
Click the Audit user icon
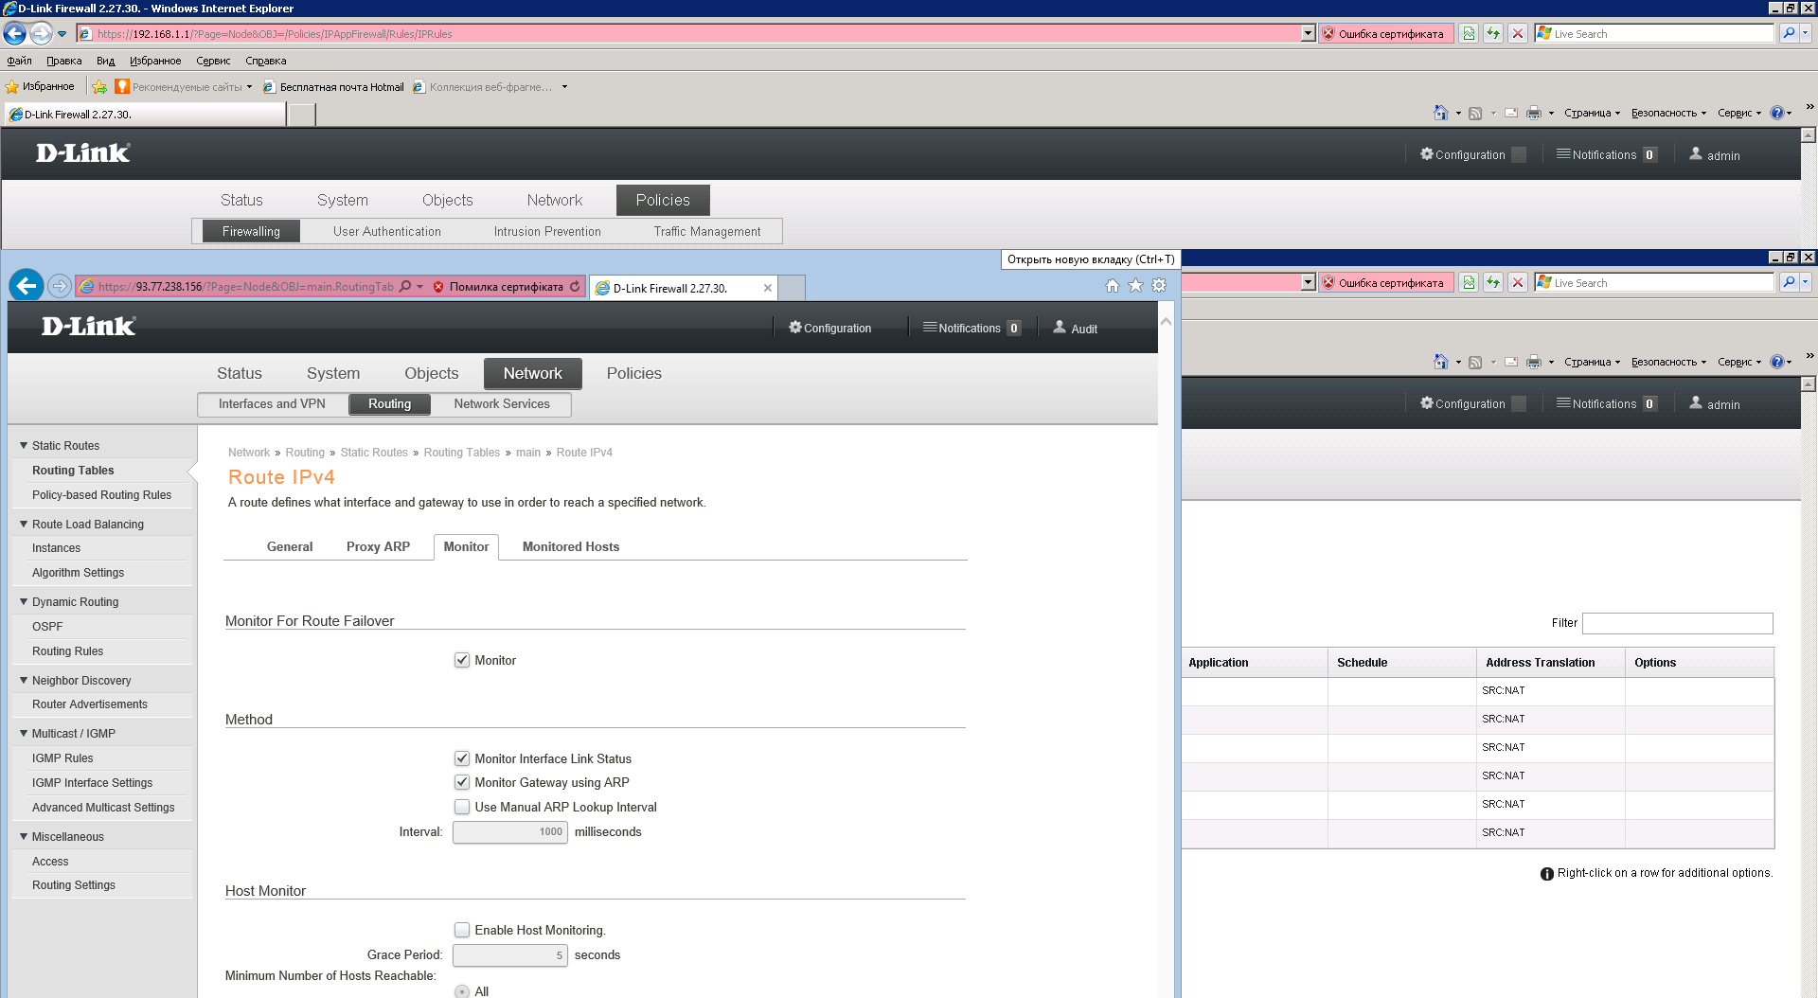tap(1060, 328)
